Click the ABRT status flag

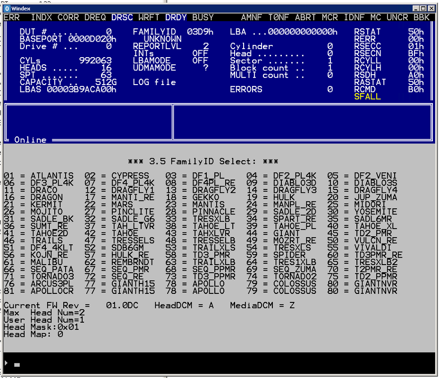click(x=305, y=17)
